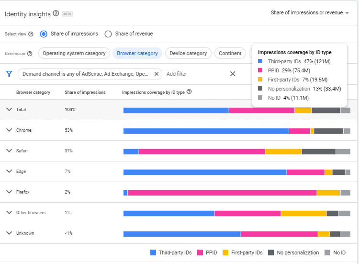The width and height of the screenshot is (359, 264).
Task: Expand the Safari browser row
Action: (x=9, y=150)
